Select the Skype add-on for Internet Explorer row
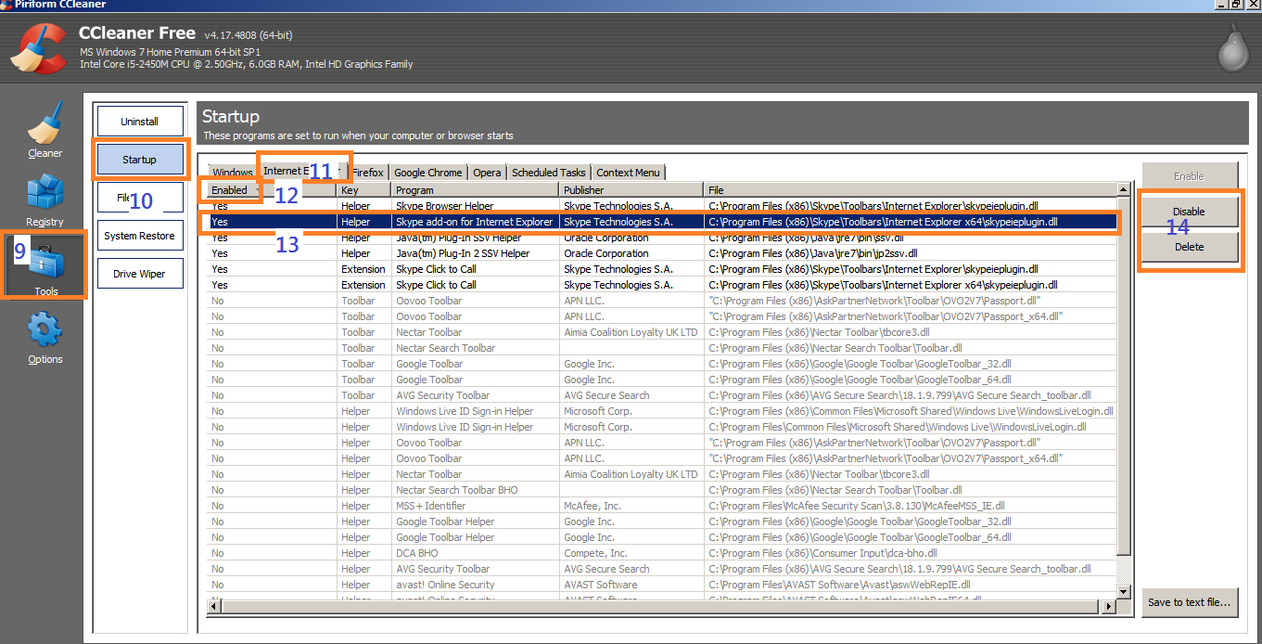The height and width of the screenshot is (644, 1262). pos(661,222)
